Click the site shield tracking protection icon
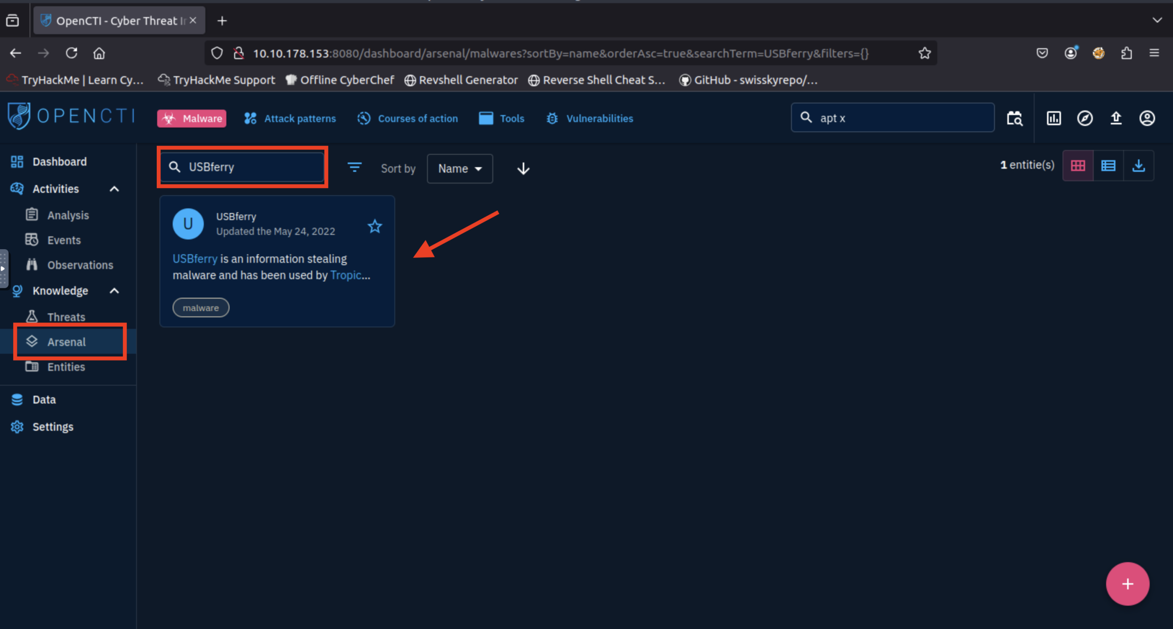This screenshot has height=629, width=1173. click(217, 53)
